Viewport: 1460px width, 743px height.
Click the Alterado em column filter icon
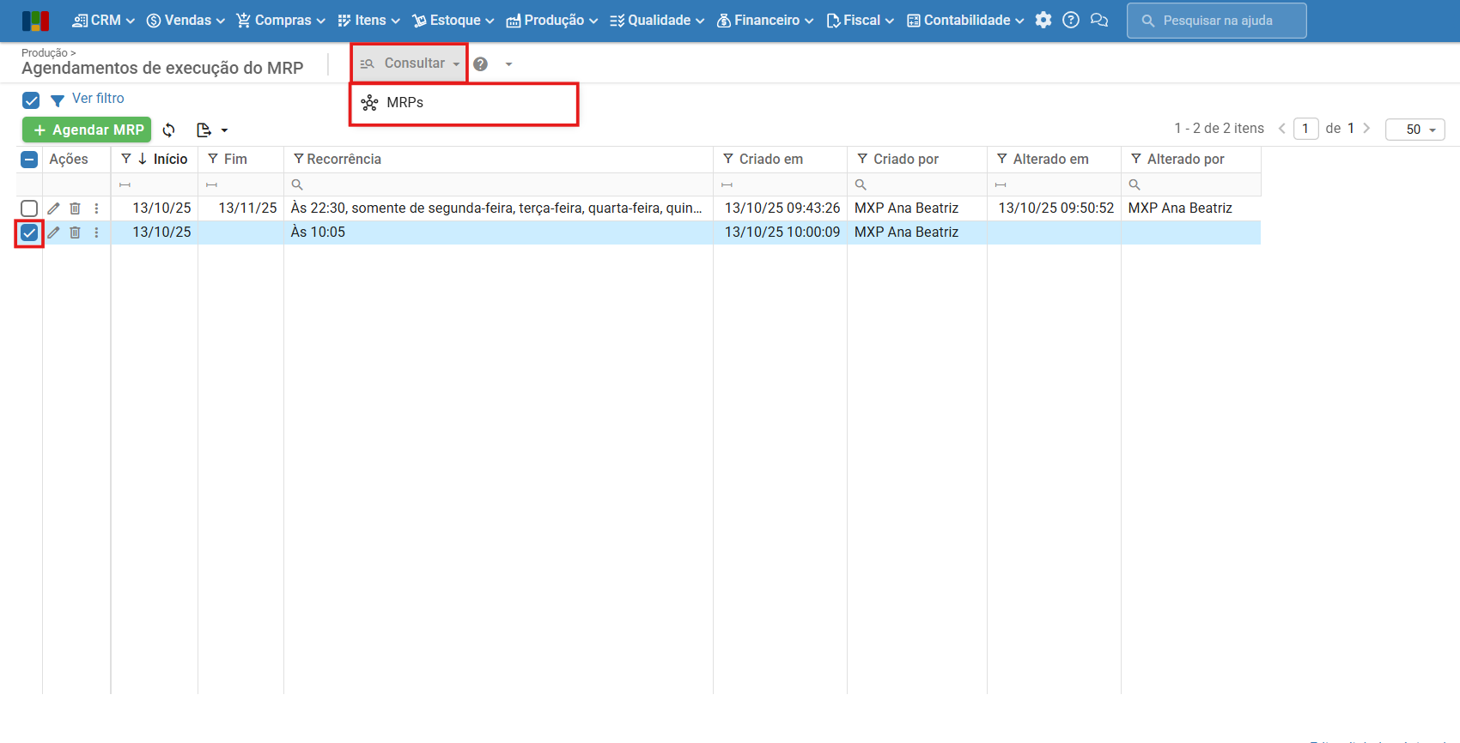click(x=1002, y=159)
